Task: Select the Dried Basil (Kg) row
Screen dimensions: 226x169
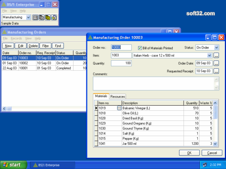Action: tap(153, 118)
